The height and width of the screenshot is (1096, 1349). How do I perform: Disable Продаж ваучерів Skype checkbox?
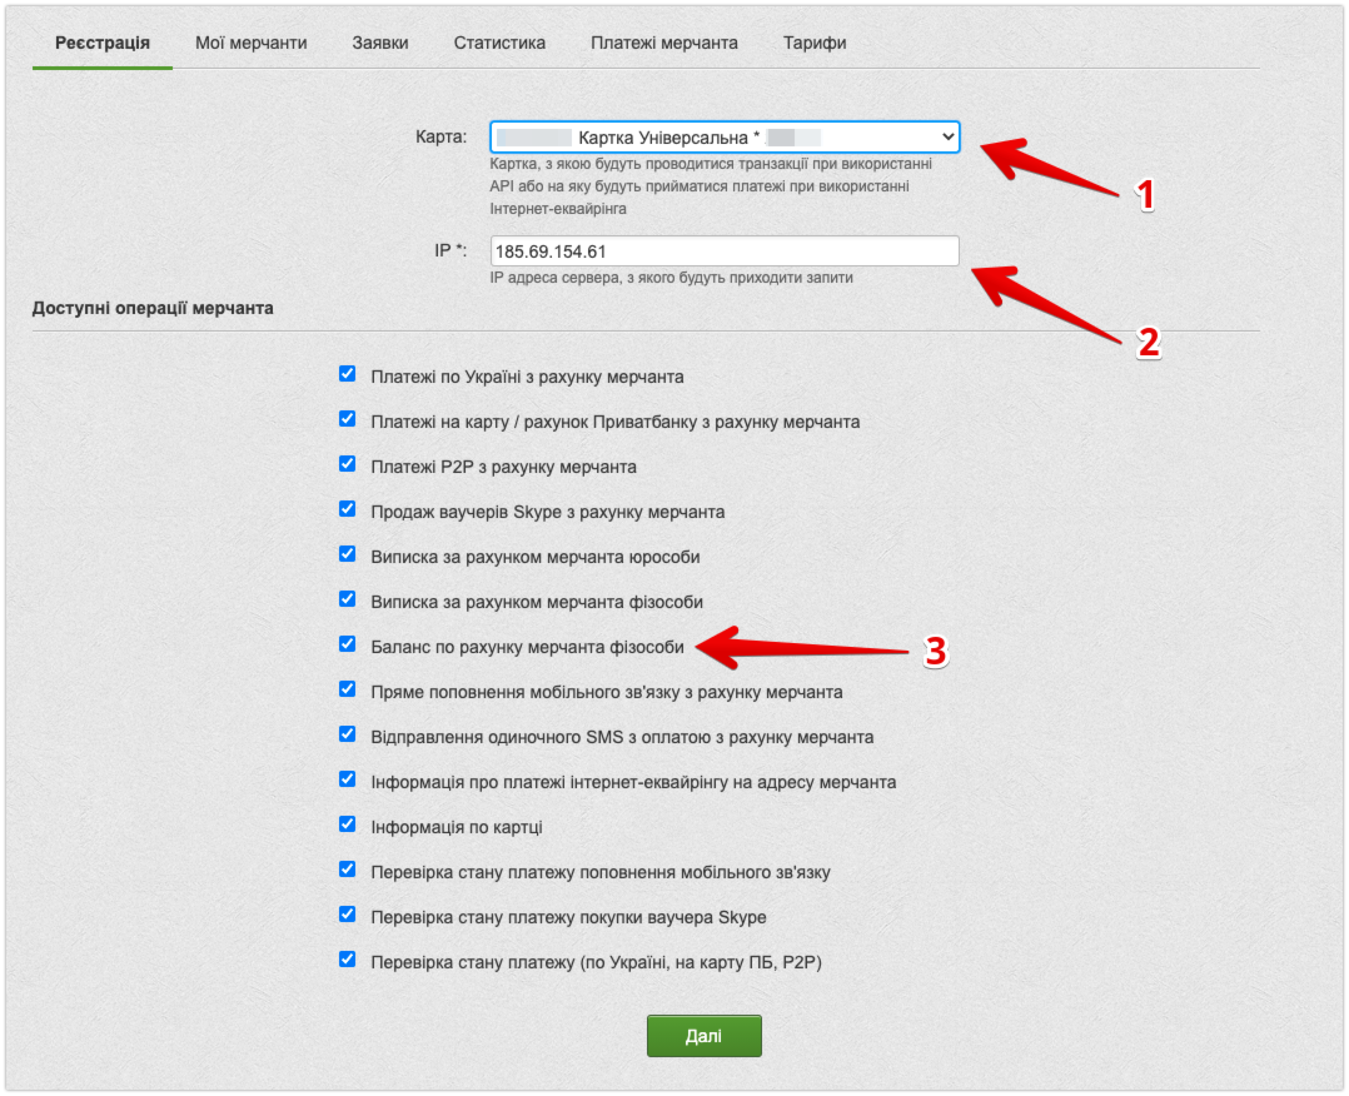(x=347, y=509)
